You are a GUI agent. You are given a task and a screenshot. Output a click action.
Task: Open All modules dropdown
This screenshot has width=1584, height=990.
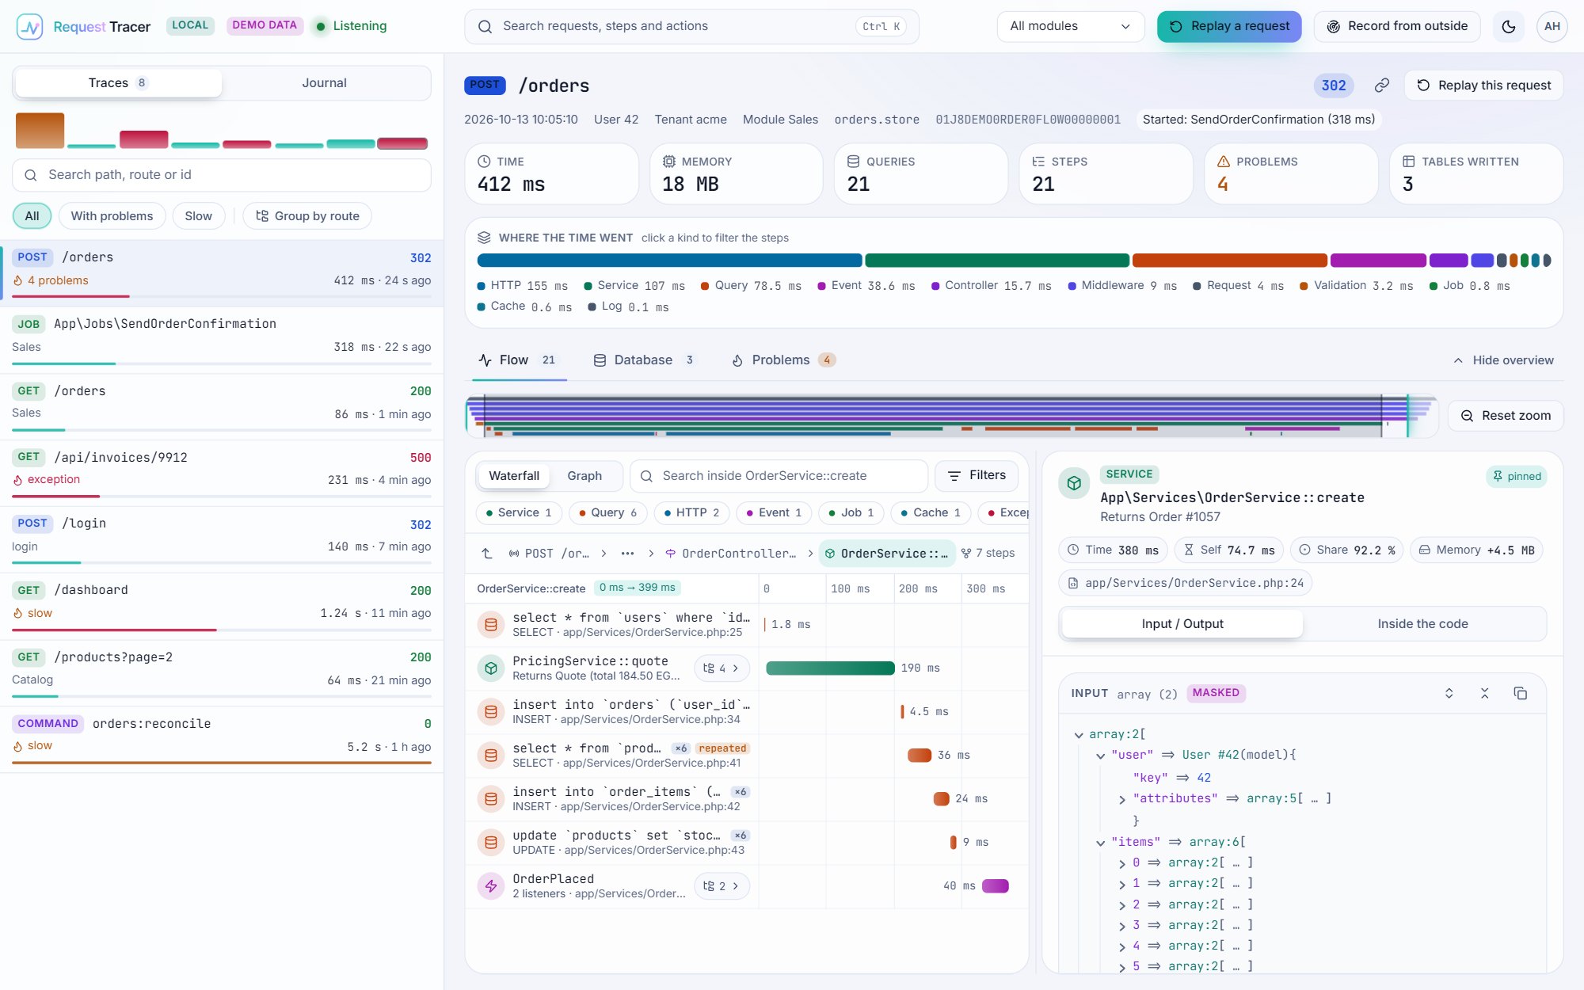pyautogui.click(x=1070, y=26)
